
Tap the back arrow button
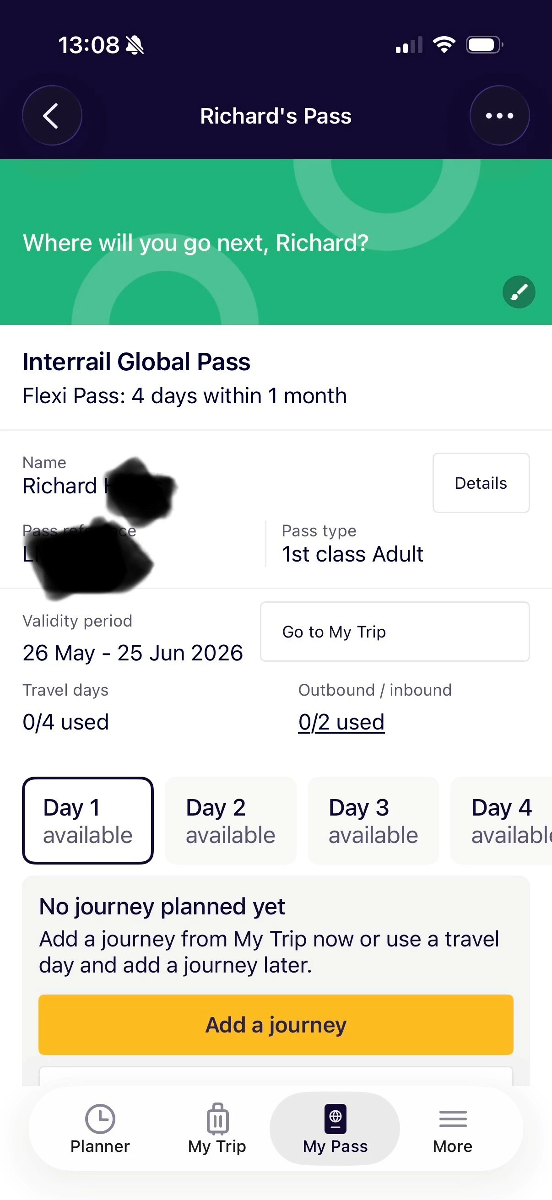tap(52, 115)
